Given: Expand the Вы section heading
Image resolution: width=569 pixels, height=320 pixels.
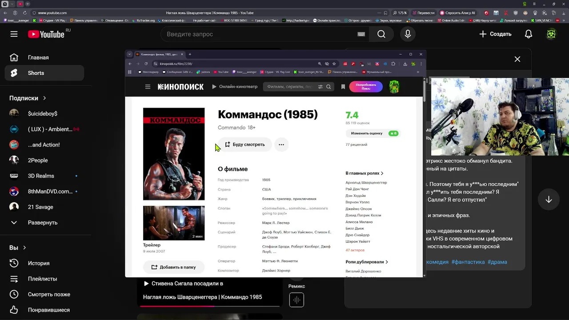Looking at the screenshot, I should coord(18,248).
